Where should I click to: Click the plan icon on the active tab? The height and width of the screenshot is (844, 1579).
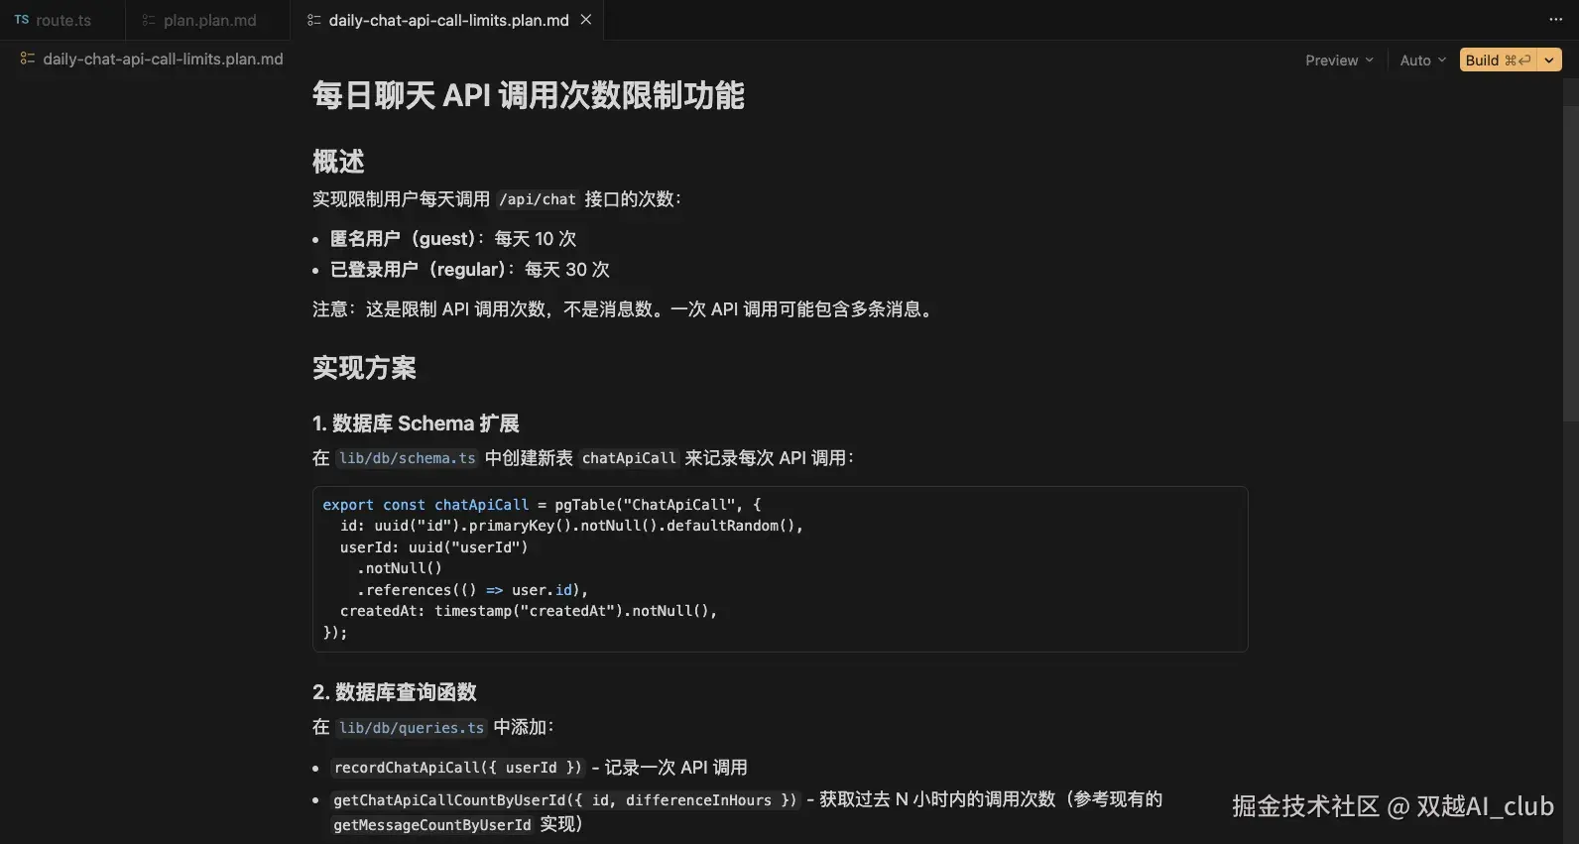pos(313,20)
